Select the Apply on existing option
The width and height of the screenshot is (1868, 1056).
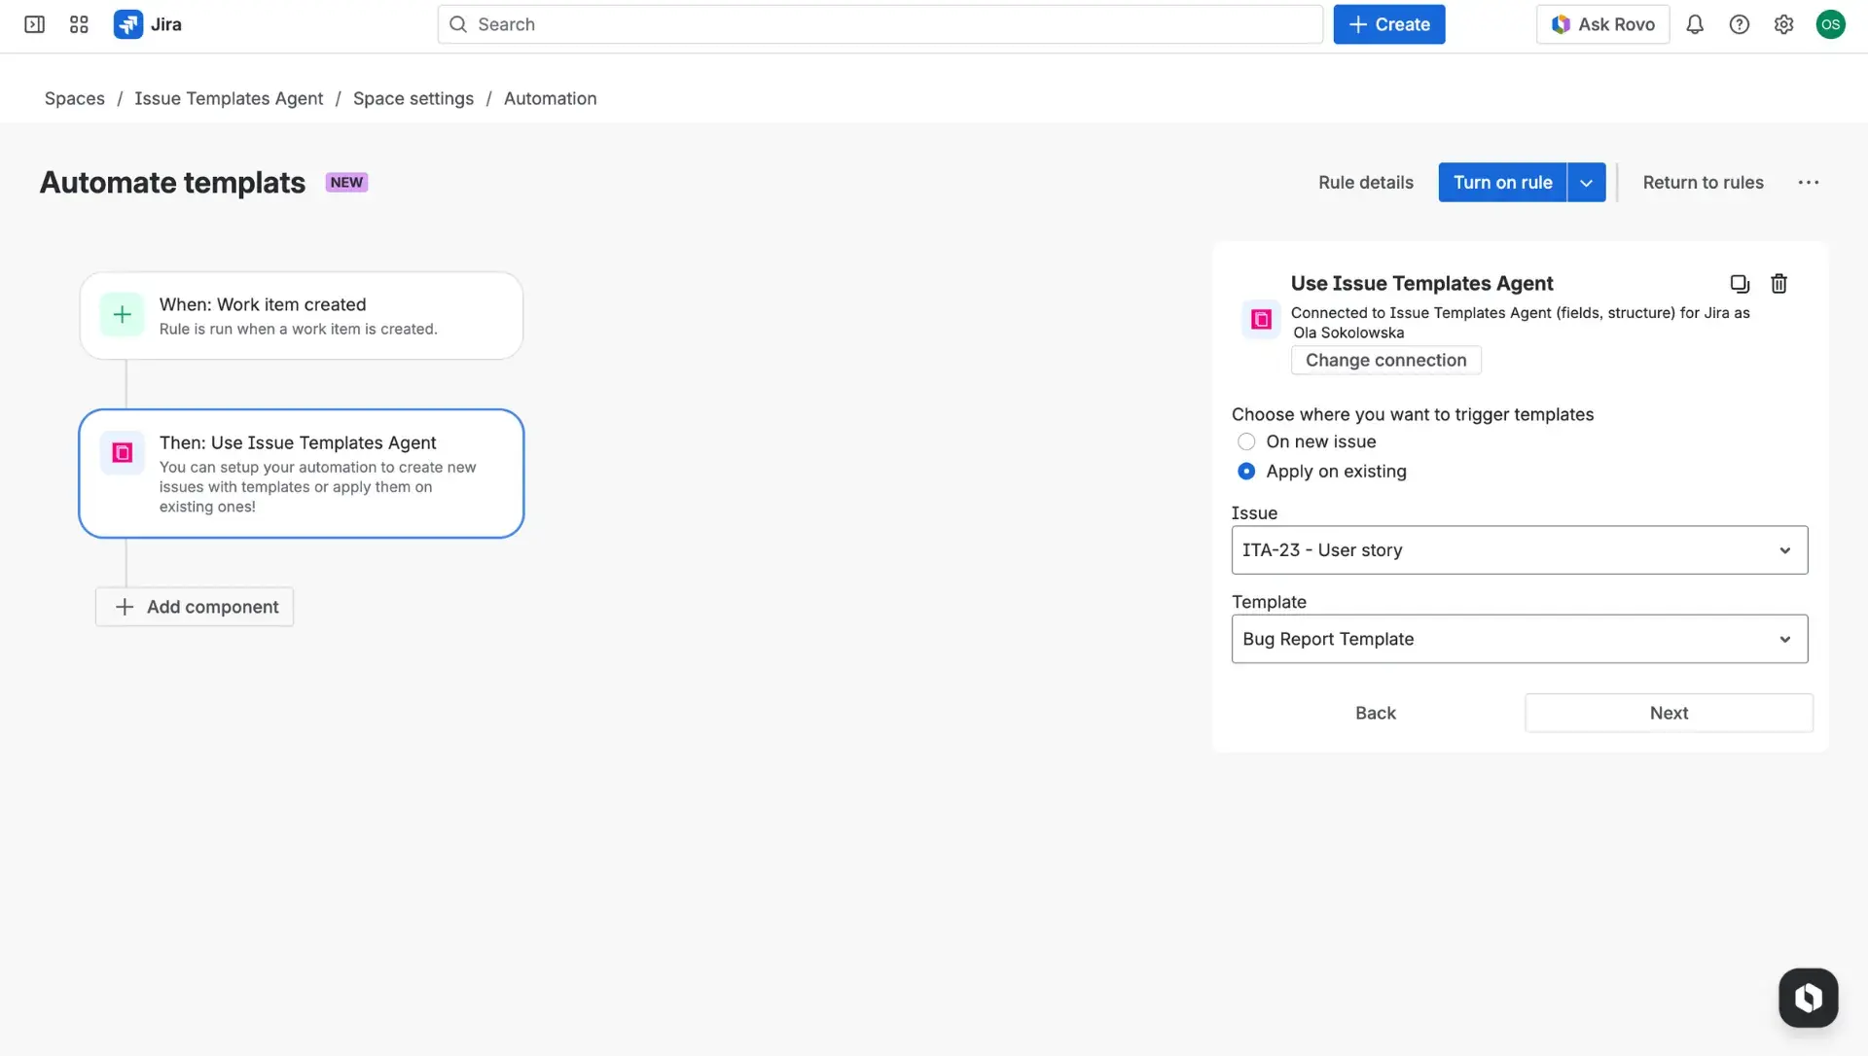point(1246,471)
